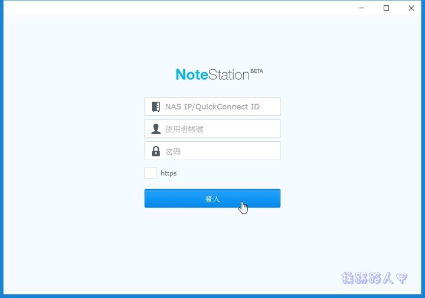Click the 使用者帳號 username field
This screenshot has width=425, height=298.
tap(212, 129)
